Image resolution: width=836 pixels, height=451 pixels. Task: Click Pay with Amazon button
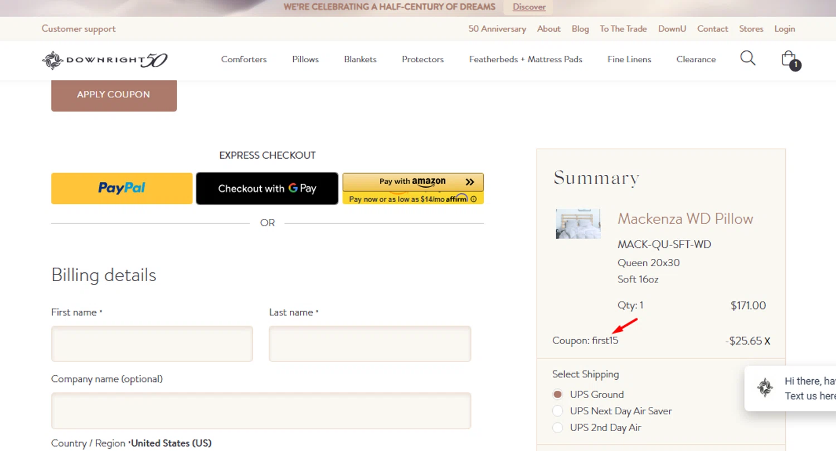click(413, 182)
